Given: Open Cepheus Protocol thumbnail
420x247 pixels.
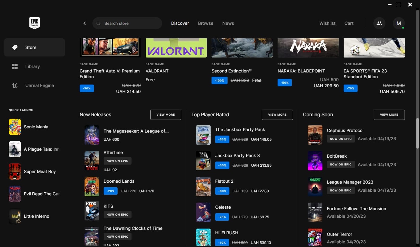Looking at the screenshot, I should coord(315,135).
